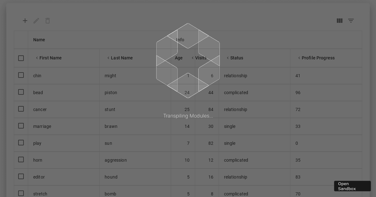Select the row checkbox for horn
This screenshot has height=197, width=376.
click(21, 159)
